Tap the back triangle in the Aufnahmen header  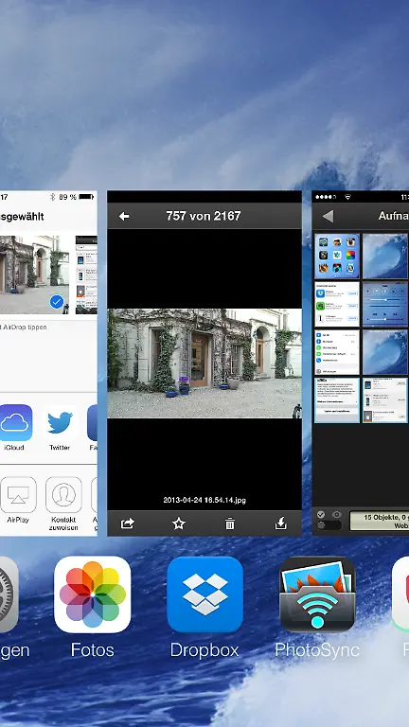click(x=328, y=216)
